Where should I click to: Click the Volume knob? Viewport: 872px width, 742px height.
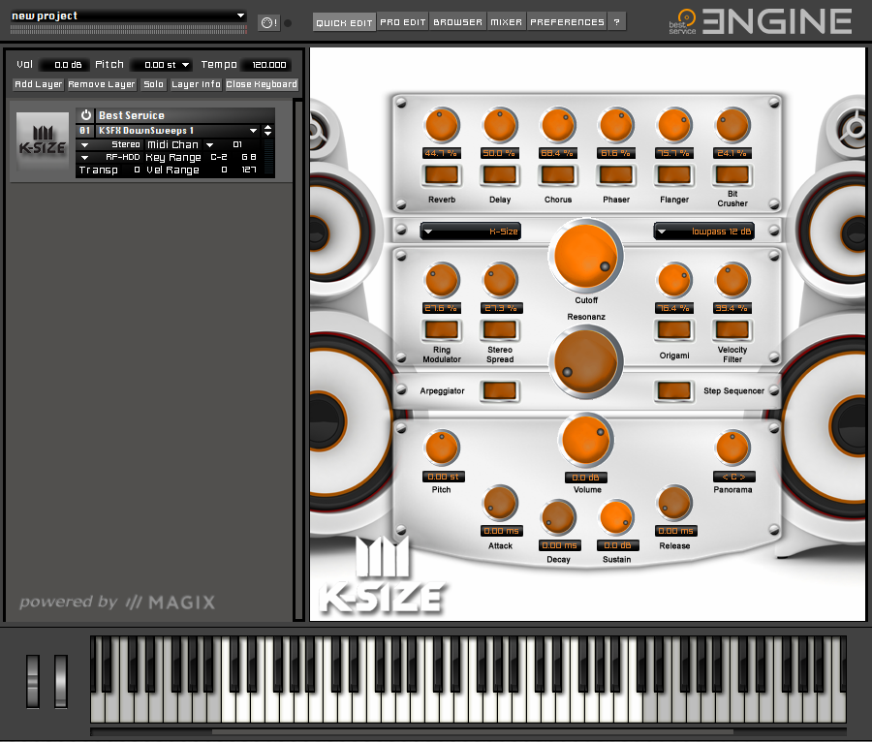(x=585, y=440)
